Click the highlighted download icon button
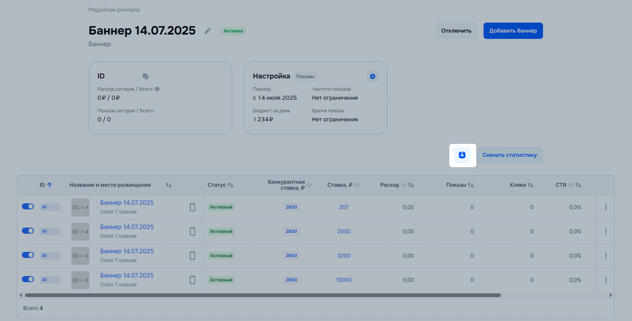The image size is (632, 321). [462, 155]
